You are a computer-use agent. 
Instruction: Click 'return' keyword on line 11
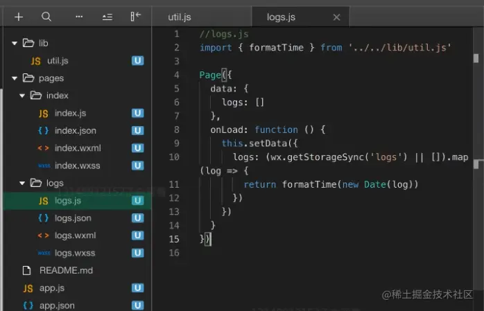click(260, 185)
